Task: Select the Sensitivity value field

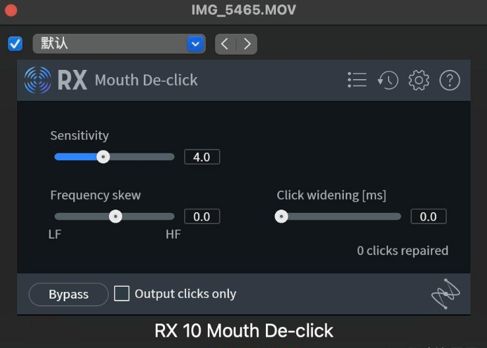Action: coord(202,157)
